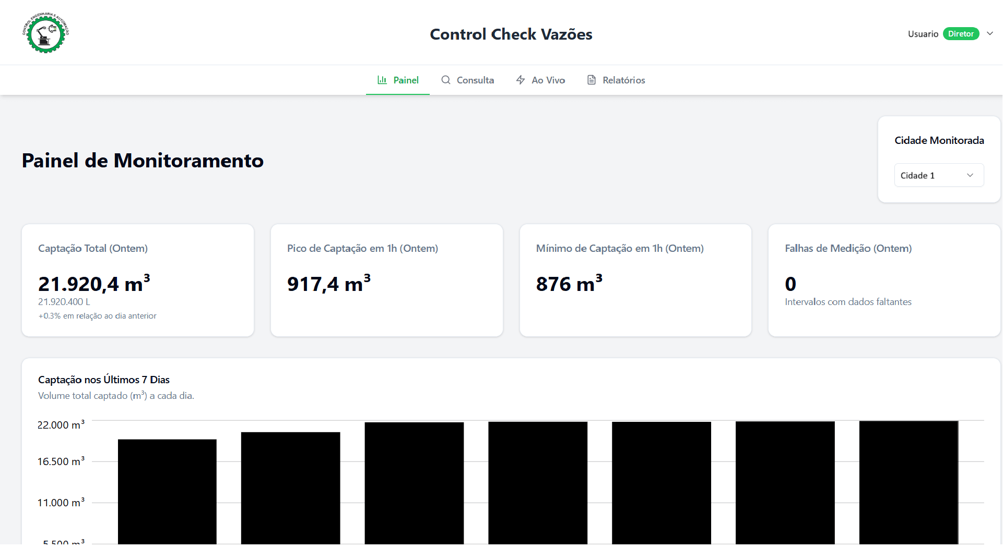The image size is (1003, 548).
Task: Click the second bar in the chart
Action: [x=291, y=489]
